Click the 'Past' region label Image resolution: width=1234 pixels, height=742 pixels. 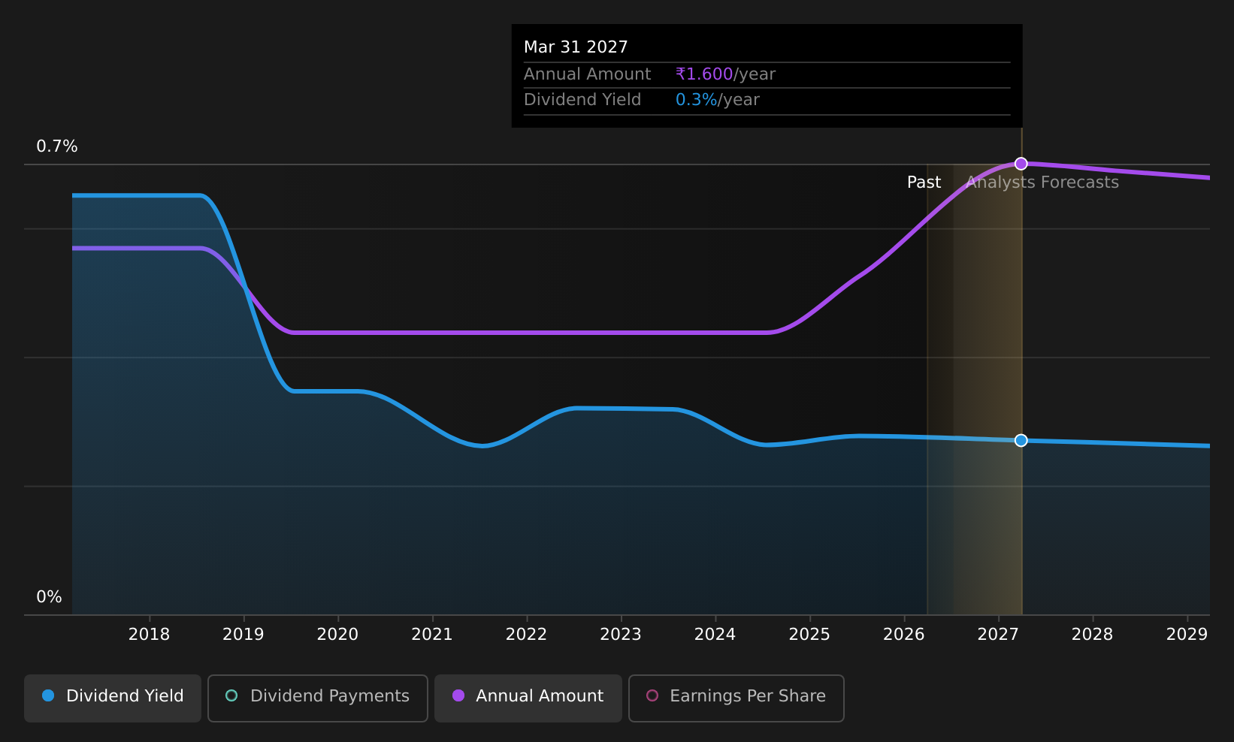tap(924, 182)
